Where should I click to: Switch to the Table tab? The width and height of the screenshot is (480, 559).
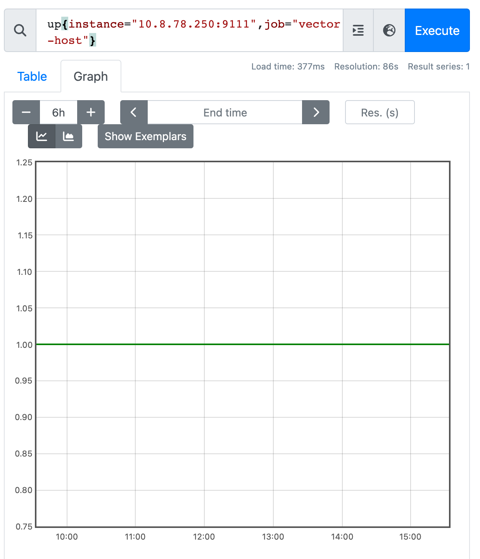pos(32,76)
